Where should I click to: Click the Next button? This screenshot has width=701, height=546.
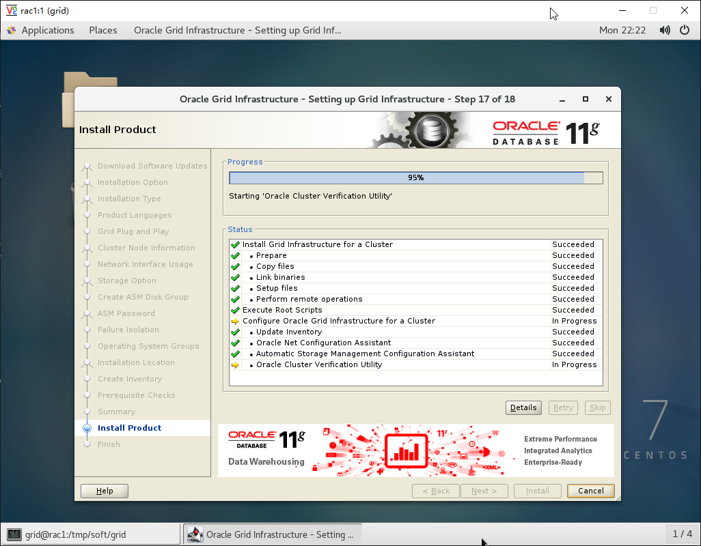[484, 491]
